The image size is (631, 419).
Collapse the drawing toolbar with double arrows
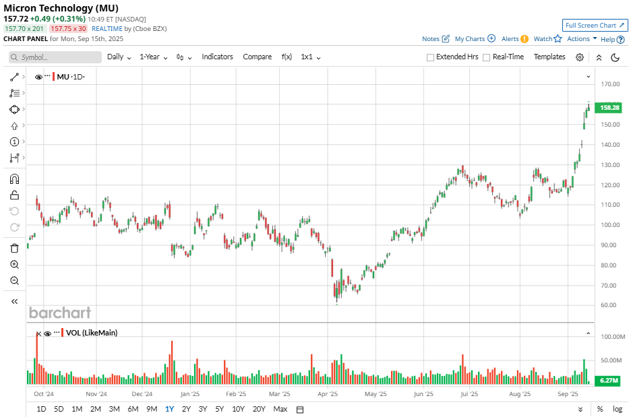(x=14, y=302)
